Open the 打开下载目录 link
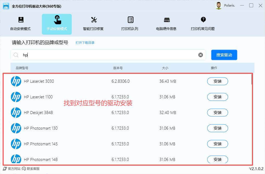The width and height of the screenshot is (265, 174). click(x=85, y=43)
